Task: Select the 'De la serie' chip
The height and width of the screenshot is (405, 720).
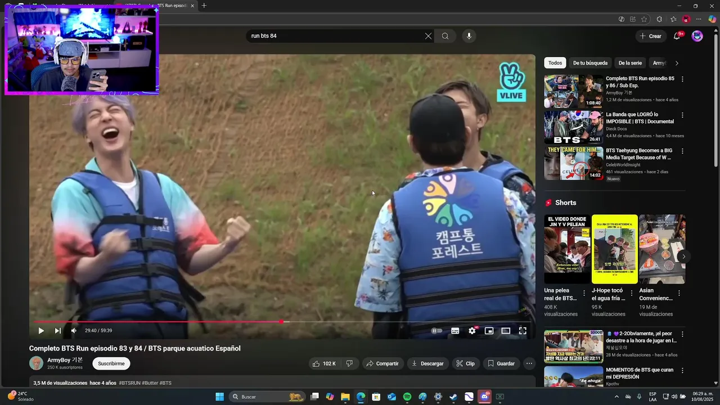Action: click(630, 63)
